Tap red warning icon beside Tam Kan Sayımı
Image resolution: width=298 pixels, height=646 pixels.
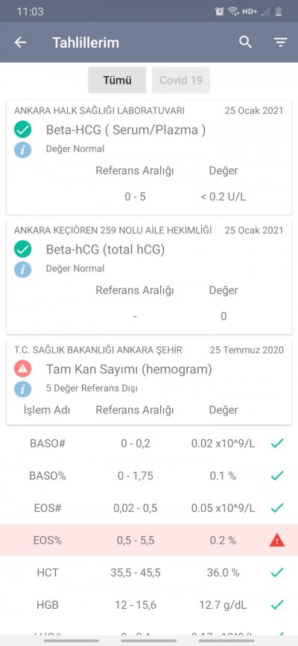(x=22, y=369)
